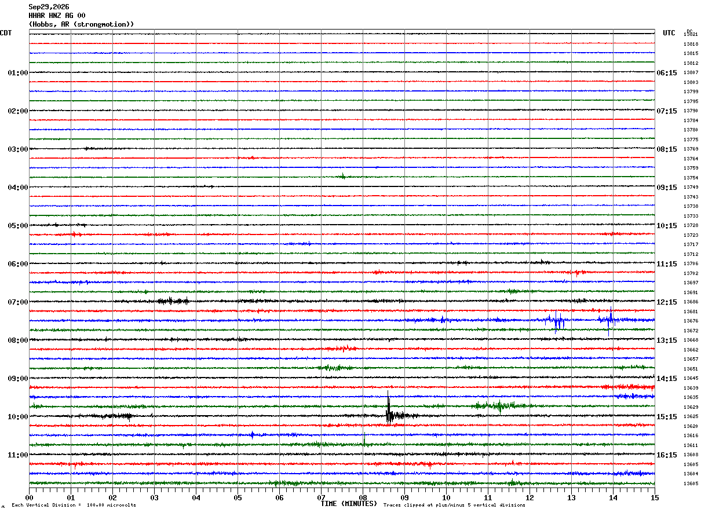This screenshot has height=513, width=701.
Task: Select the HHAR HNZ AG 00 station header
Action: point(57,16)
